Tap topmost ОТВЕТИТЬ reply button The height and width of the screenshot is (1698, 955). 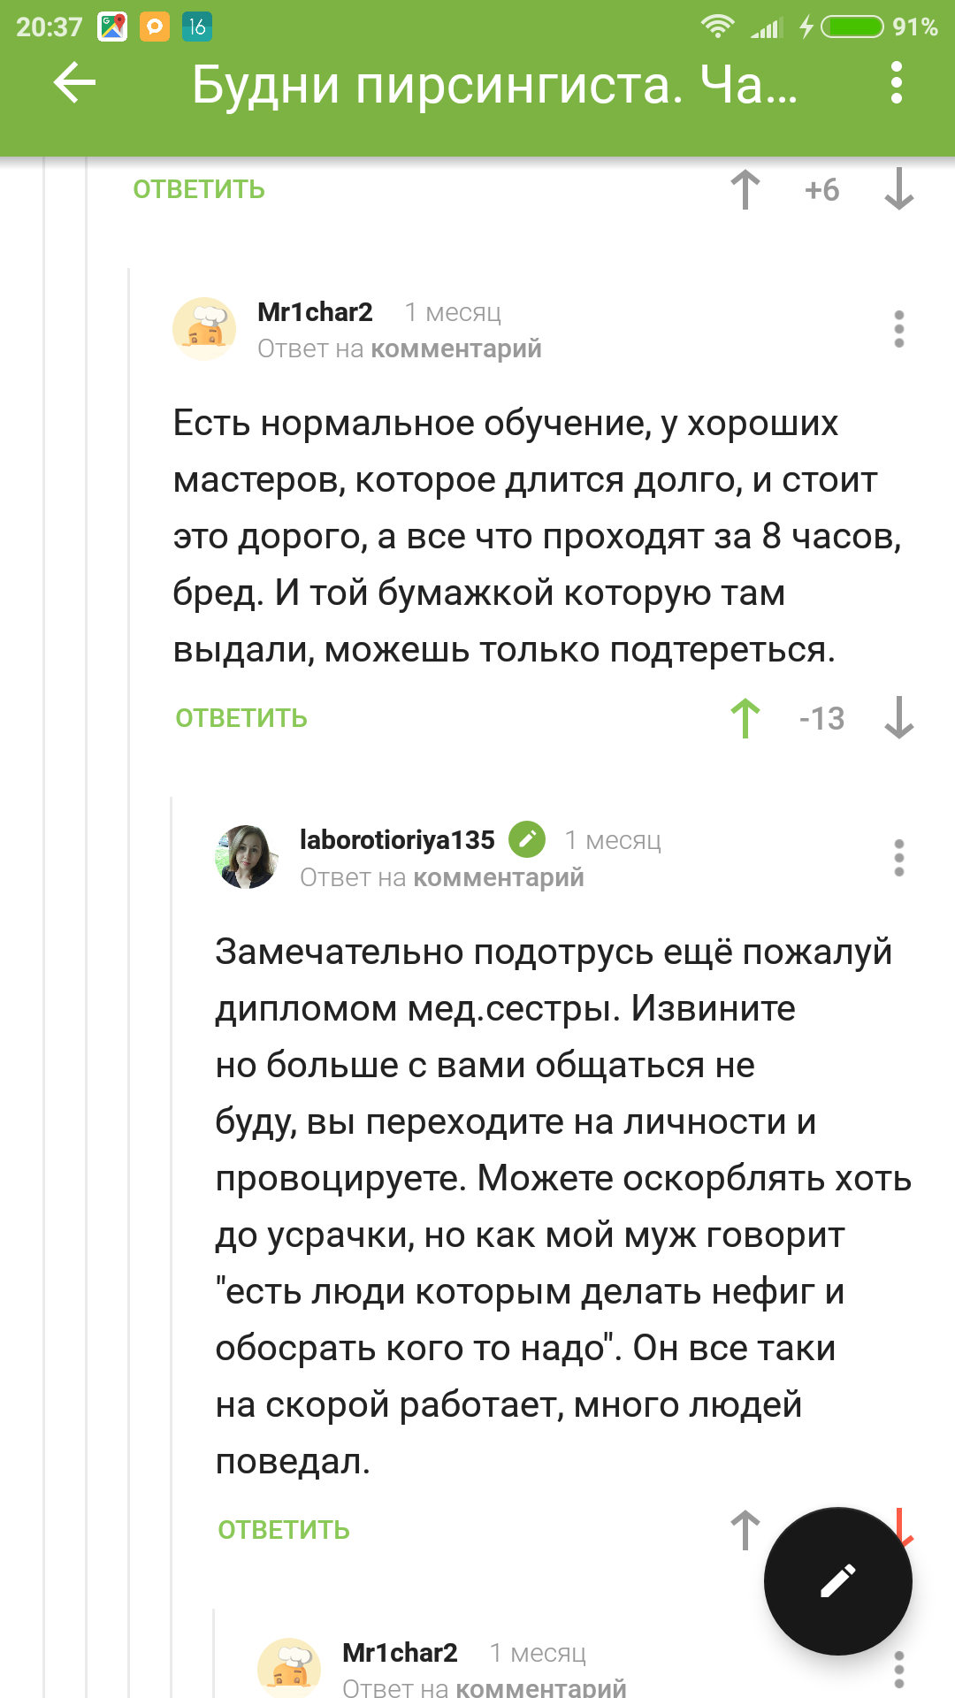(x=199, y=189)
